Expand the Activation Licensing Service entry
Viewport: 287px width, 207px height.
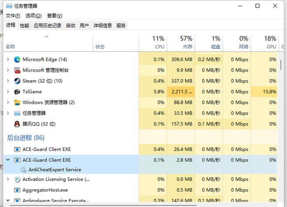(8, 179)
